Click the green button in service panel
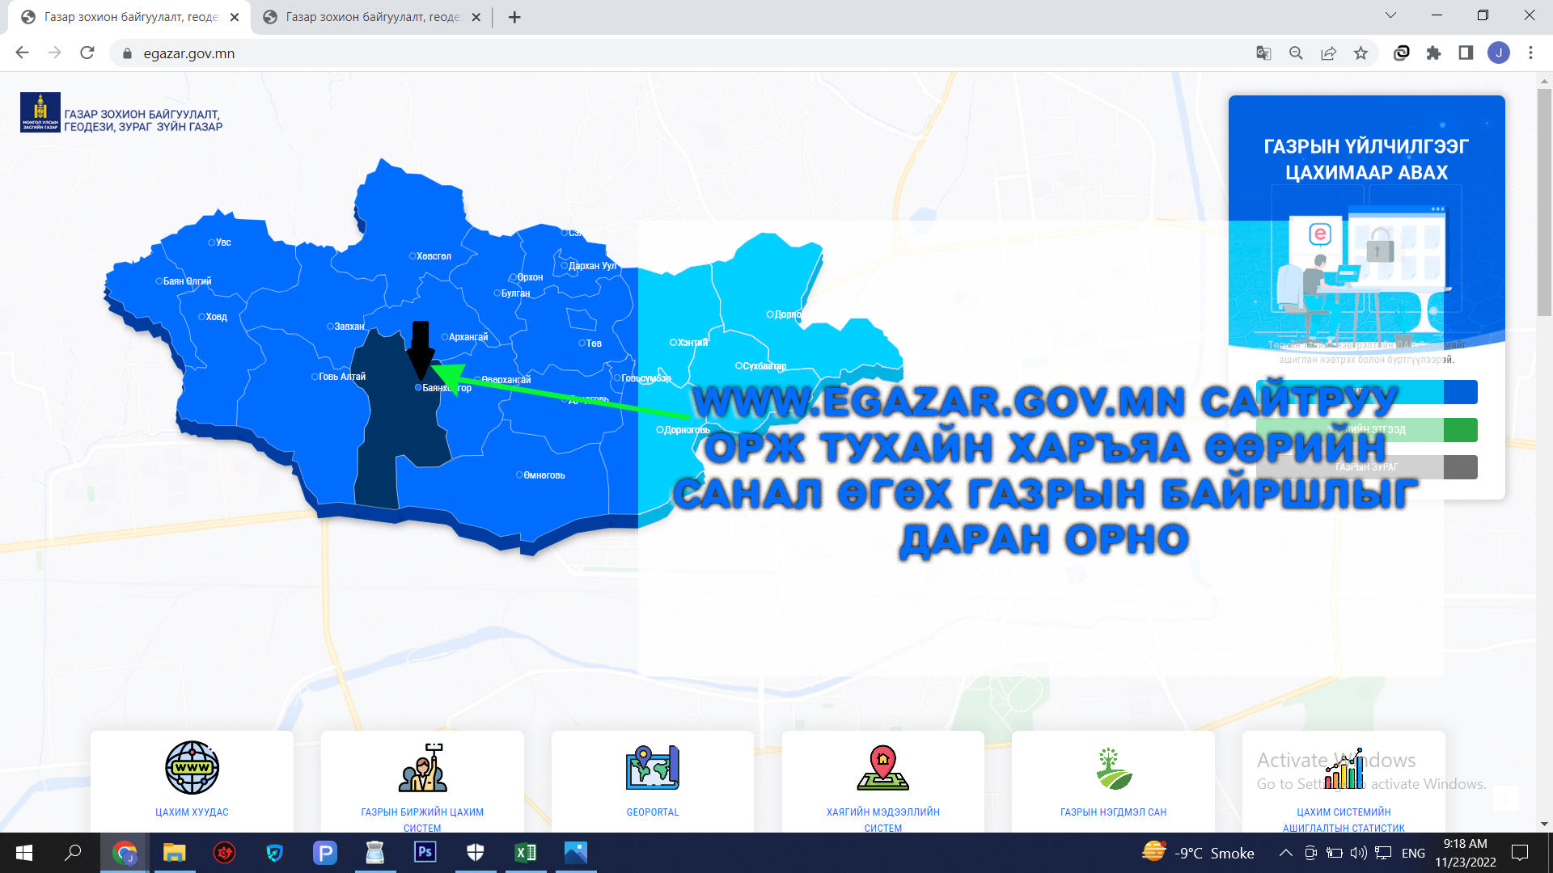The width and height of the screenshot is (1553, 873). point(1367,430)
